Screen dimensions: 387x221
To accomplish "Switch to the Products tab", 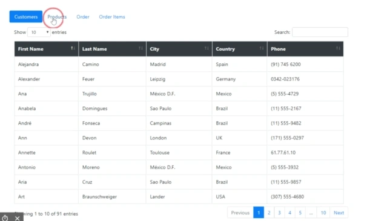I will [x=57, y=17].
